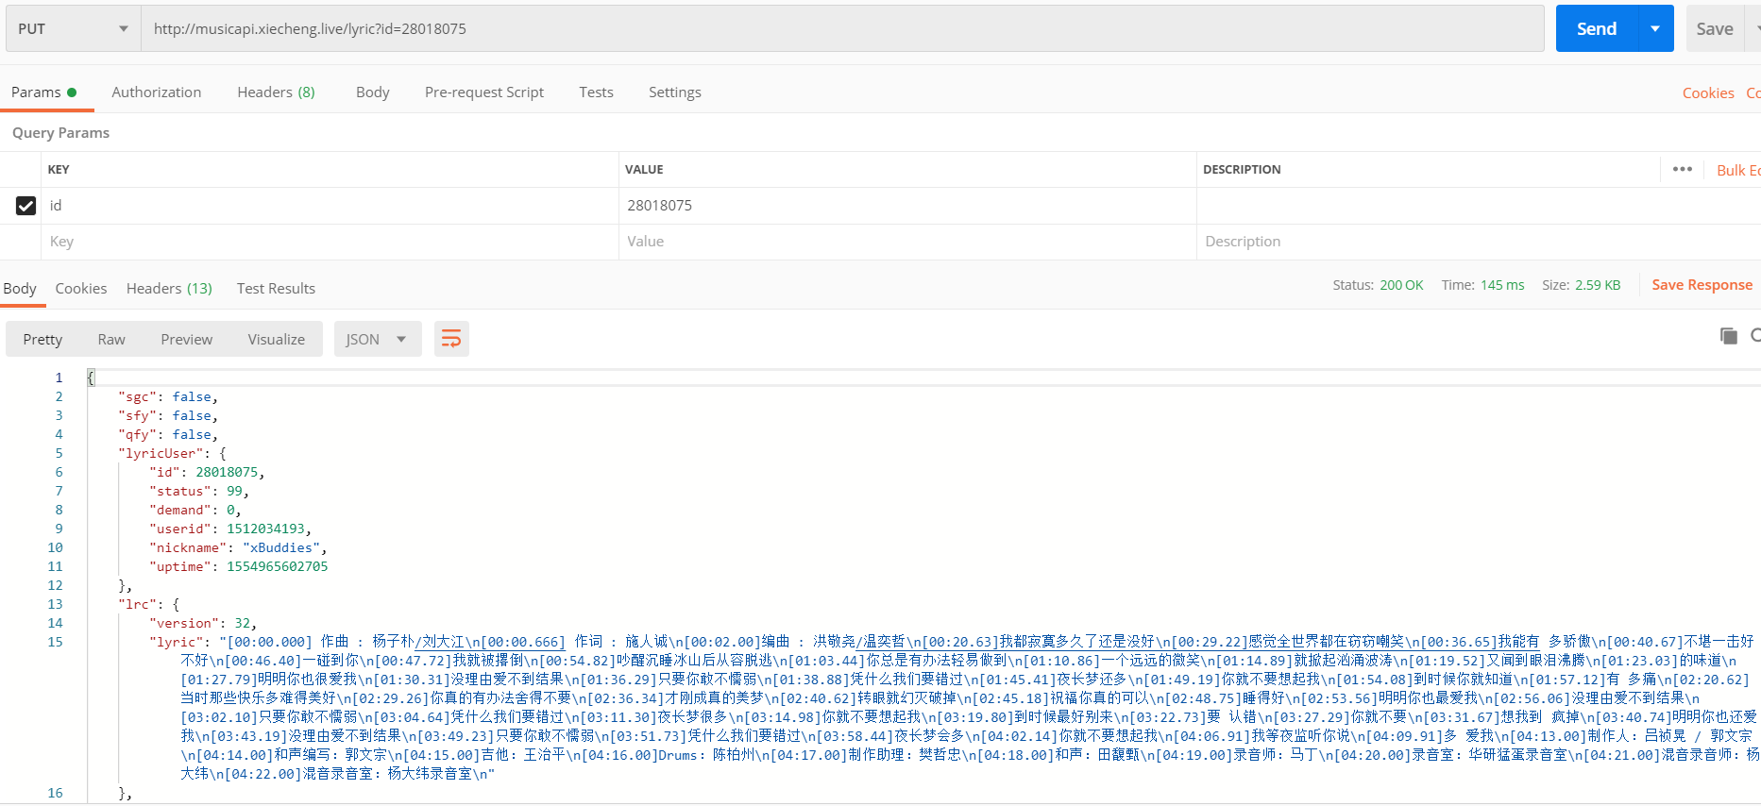Expand the Send button dropdown arrow
This screenshot has width=1761, height=806.
pos(1655,28)
